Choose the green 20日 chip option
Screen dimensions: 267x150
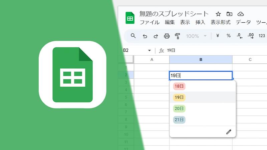179,109
